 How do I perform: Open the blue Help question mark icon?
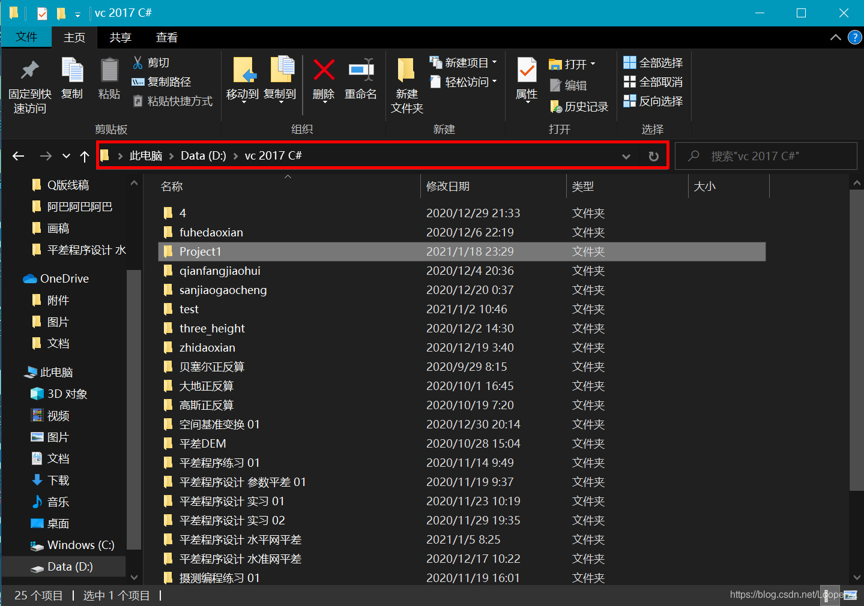[854, 37]
